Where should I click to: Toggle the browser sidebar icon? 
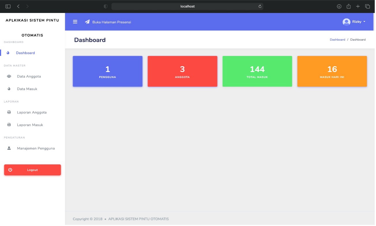[x=8, y=6]
